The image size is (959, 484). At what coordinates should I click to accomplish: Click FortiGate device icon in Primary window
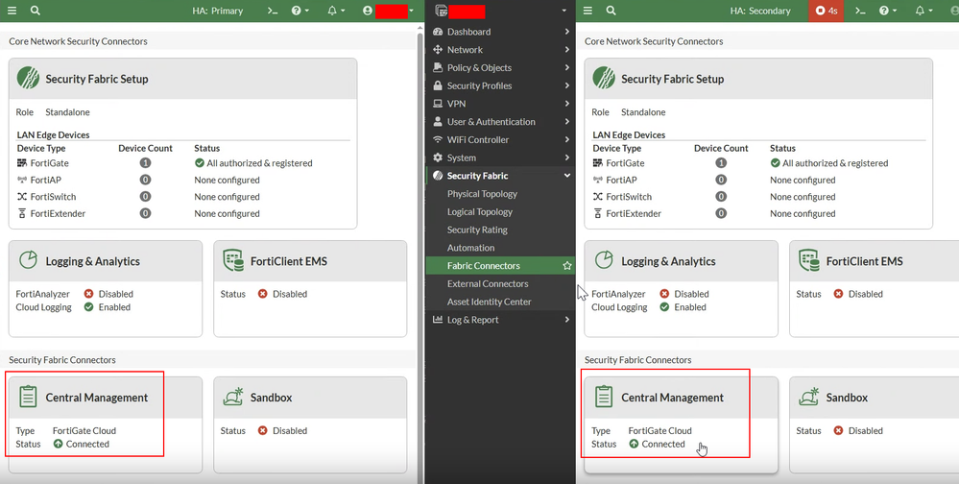click(x=22, y=163)
